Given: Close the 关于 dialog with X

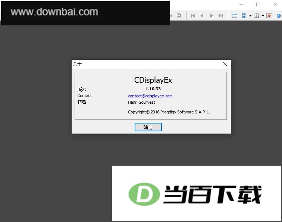Looking at the screenshot, I should coord(225,64).
